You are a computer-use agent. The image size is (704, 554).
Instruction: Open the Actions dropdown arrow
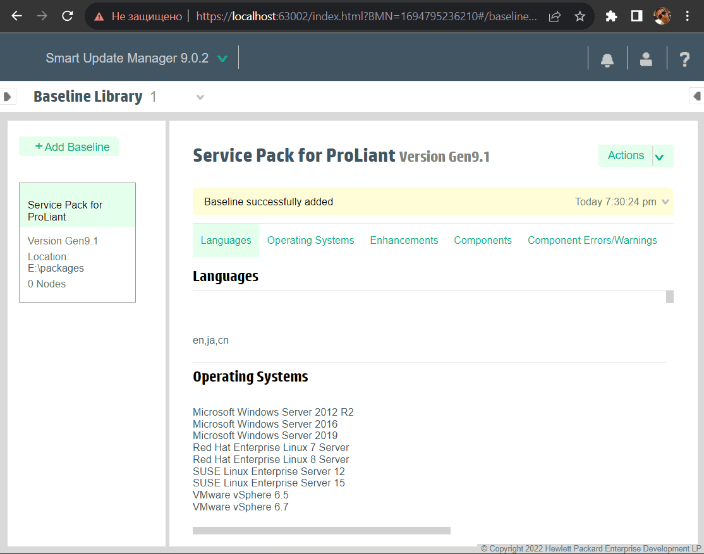(659, 157)
